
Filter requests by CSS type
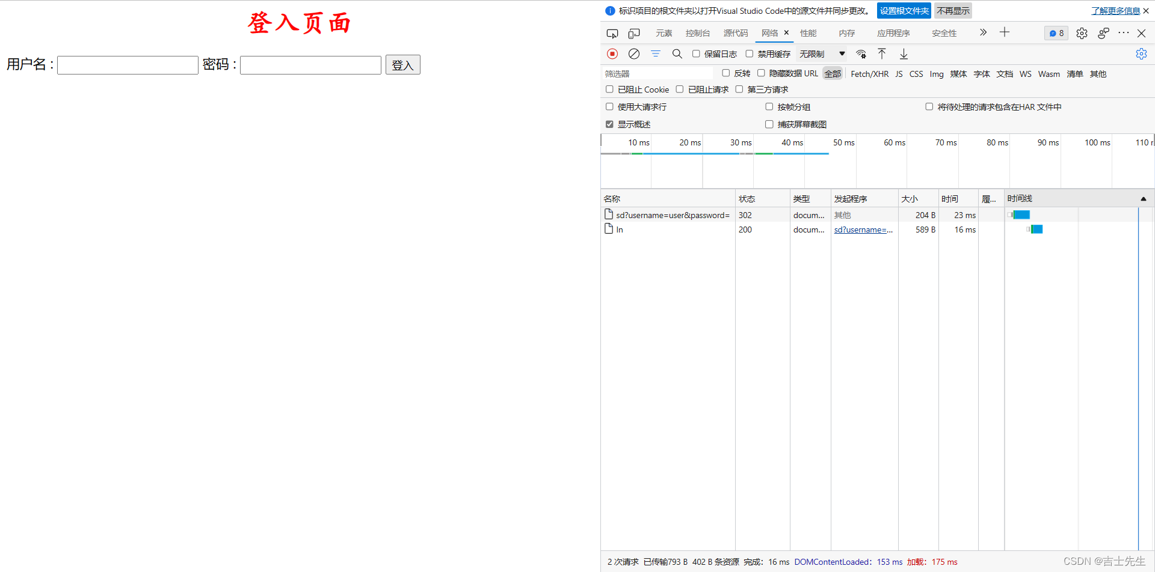pos(916,74)
